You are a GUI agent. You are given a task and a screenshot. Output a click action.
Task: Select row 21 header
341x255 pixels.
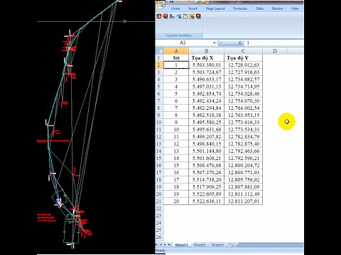coord(159,201)
